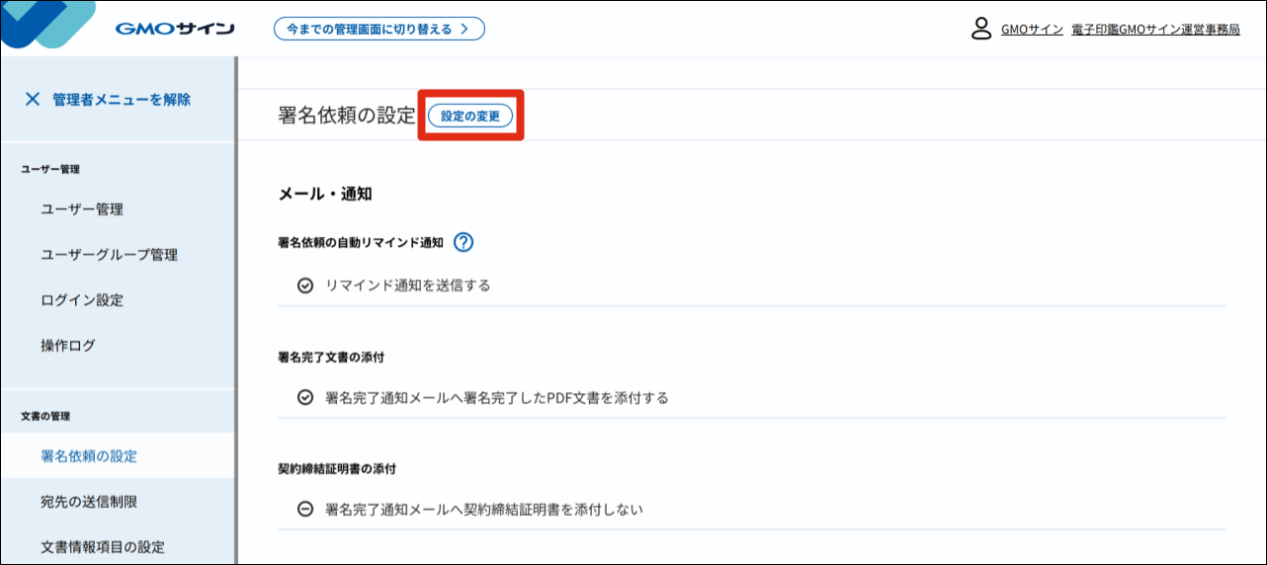Click 管理者メニューを解除 text

point(122,99)
